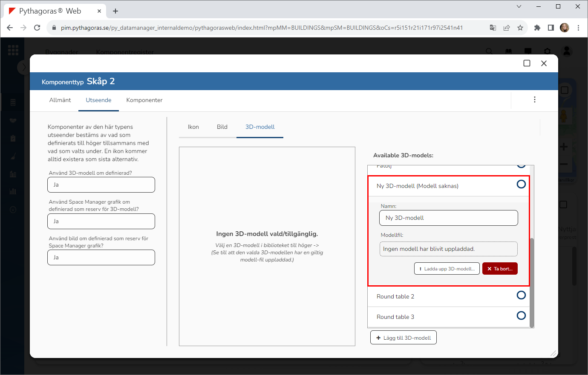588x375 pixels.
Task: Open the Ikon sub-tab
Action: [193, 127]
